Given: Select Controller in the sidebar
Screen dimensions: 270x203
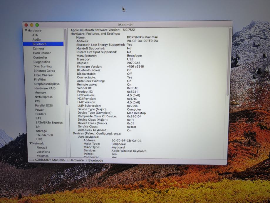Looking at the screenshot, I should coord(40,57).
